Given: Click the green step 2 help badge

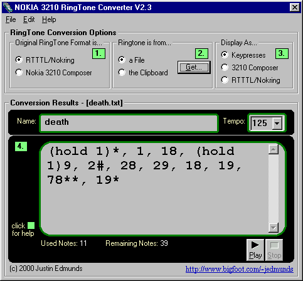Looking at the screenshot, I should coord(201,53).
